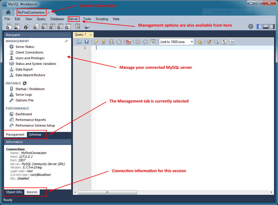Open the File menu
Viewport: 278px width, 205px height.
click(7, 19)
